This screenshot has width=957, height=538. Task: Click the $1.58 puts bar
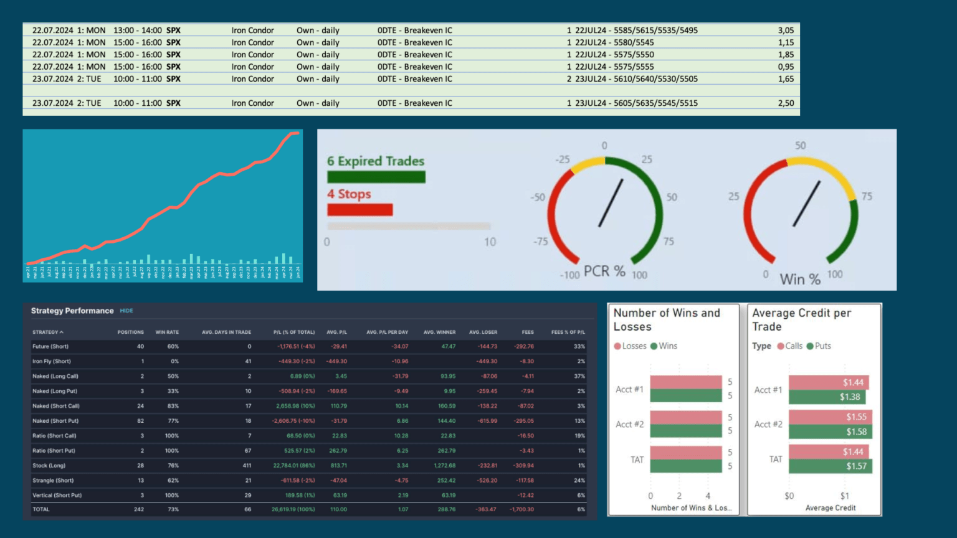[x=831, y=432]
